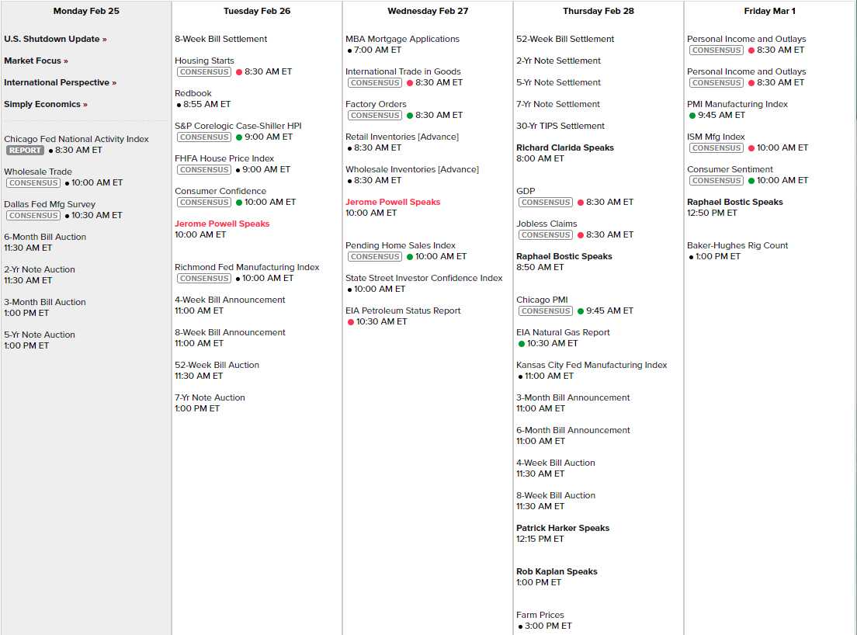
Task: Click the CONSENSUS badge under Chicago PMI
Action: click(x=546, y=311)
